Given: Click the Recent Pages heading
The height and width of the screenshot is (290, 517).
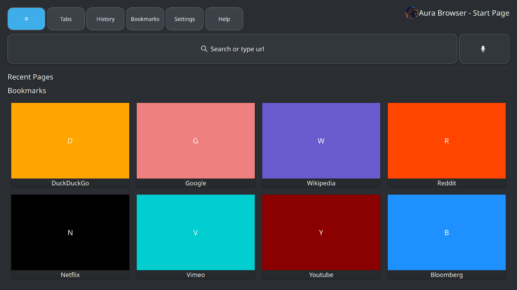Looking at the screenshot, I should [x=30, y=77].
